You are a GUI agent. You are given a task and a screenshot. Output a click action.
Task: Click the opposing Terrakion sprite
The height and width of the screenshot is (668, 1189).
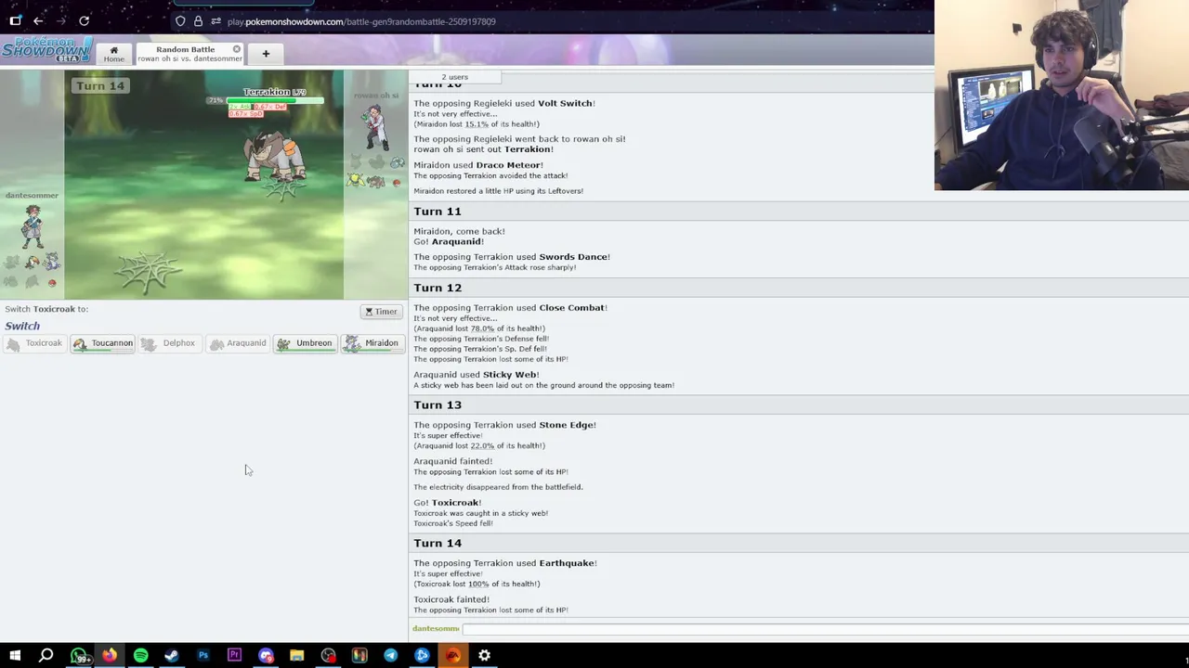275,158
